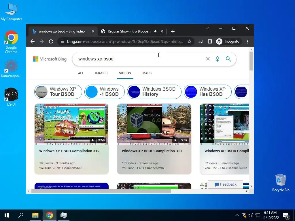Search by voice with microphone icon
Image resolution: width=295 pixels, height=221 pixels.
218,59
